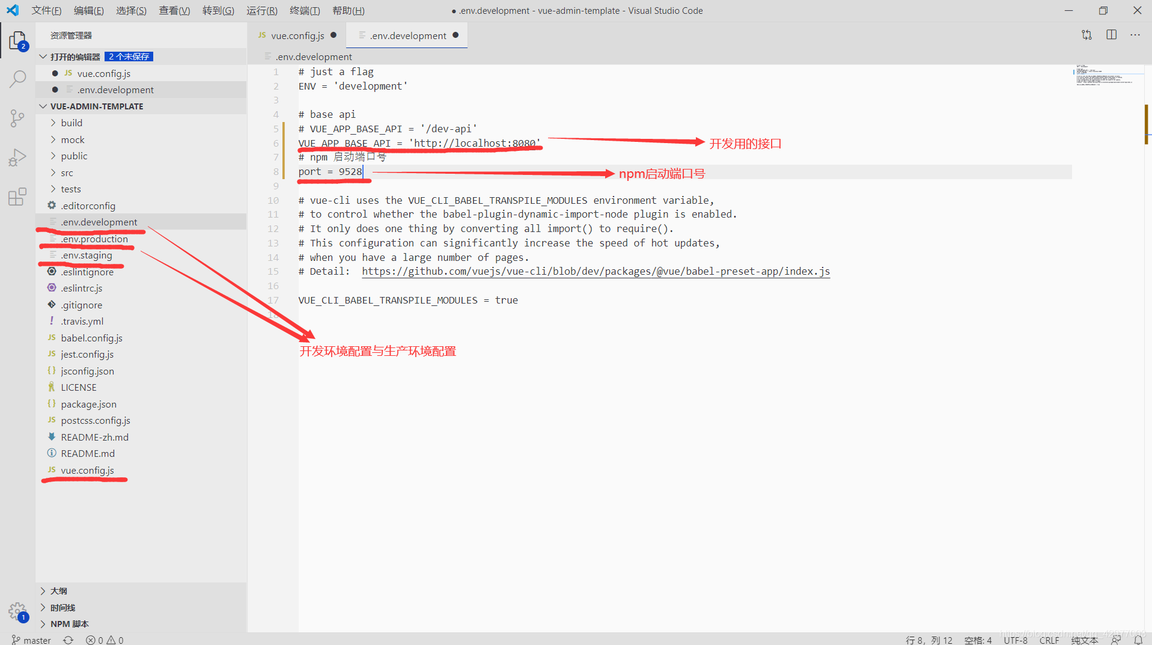The image size is (1152, 645).
Task: Open the .env.production file
Action: pos(141,239)
